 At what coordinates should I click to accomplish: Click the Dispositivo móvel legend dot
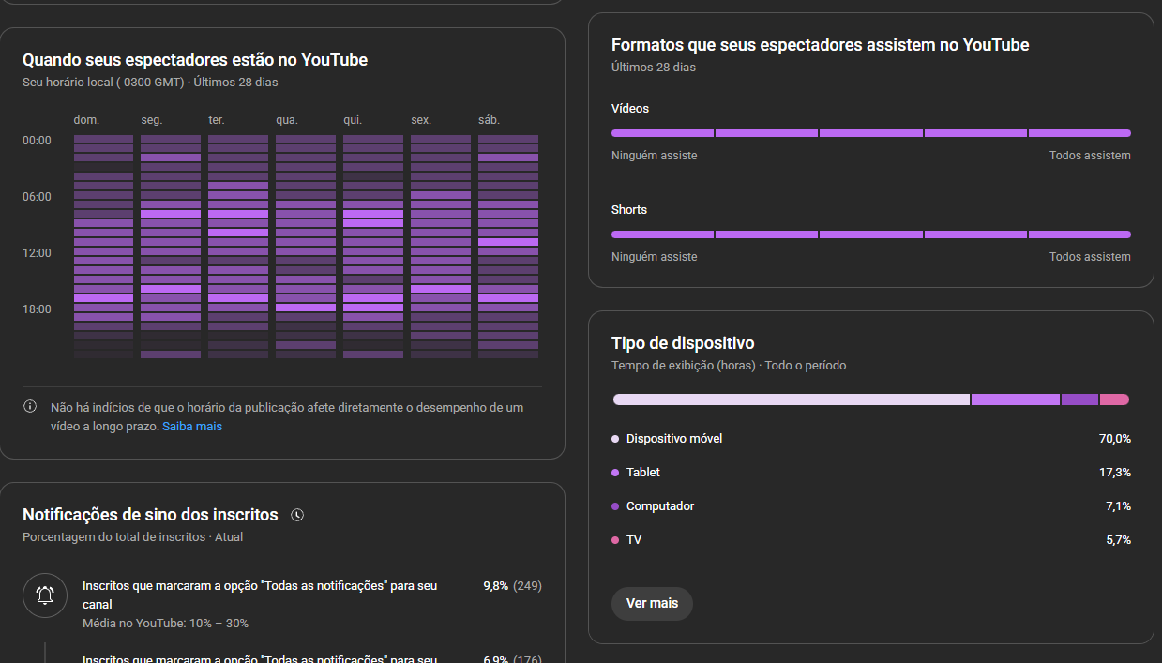615,439
